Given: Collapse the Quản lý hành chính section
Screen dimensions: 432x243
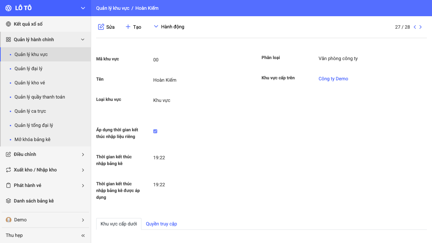Looking at the screenshot, I should (x=83, y=39).
